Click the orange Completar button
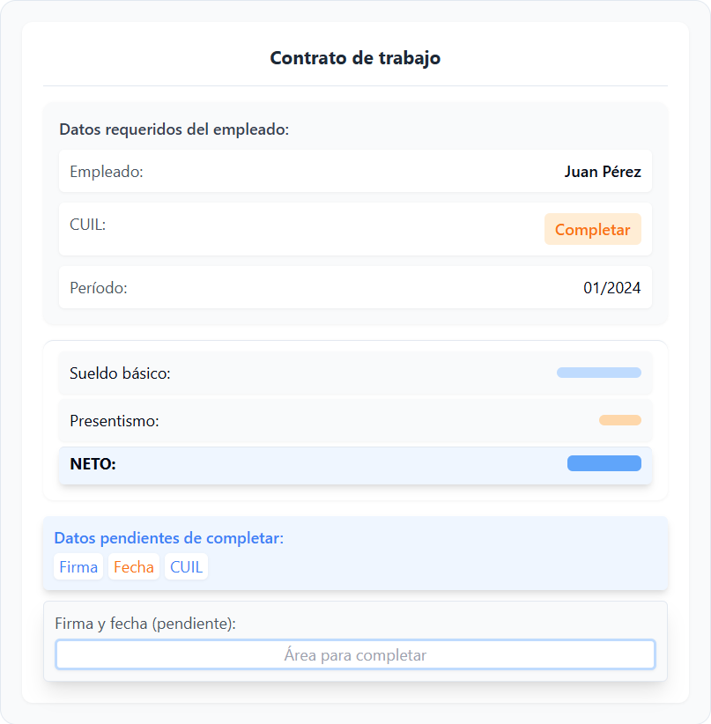711x724 pixels. pos(592,230)
